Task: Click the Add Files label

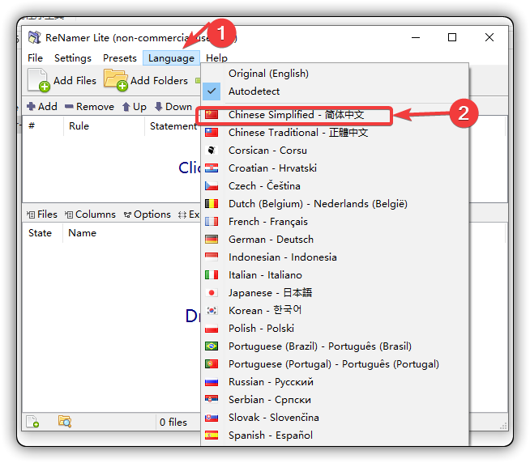Action: [75, 81]
